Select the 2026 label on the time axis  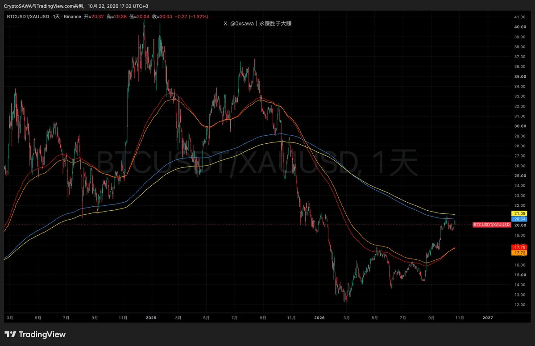pos(319,318)
